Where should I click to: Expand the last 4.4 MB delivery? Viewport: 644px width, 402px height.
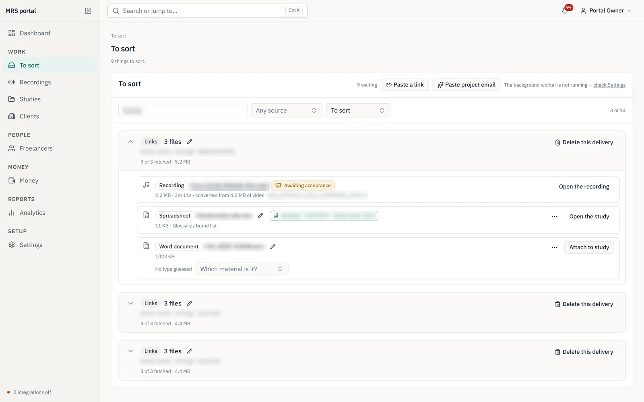pyautogui.click(x=130, y=351)
